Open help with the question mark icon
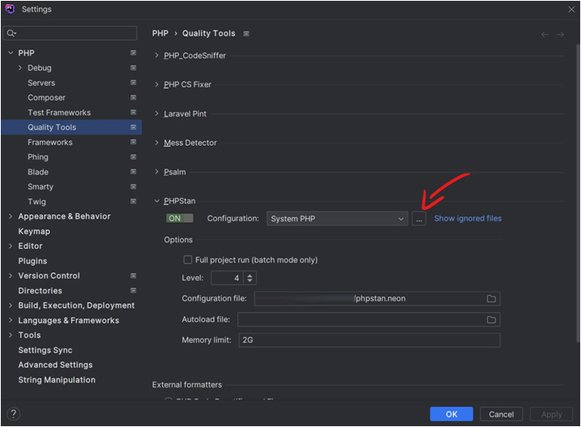 pyautogui.click(x=13, y=414)
